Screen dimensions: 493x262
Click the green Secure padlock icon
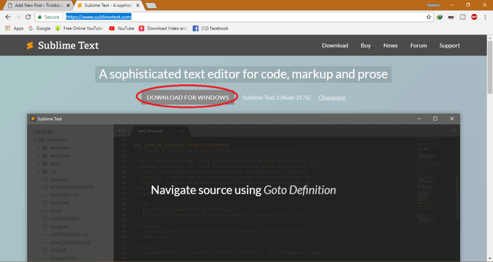pos(39,17)
